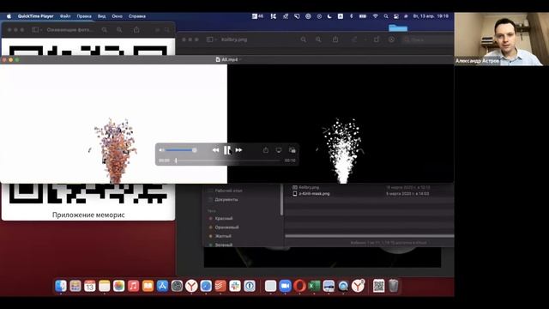Click zoom out in Kolibry.png Preview toolbar
Screen dimensions: 549x309
point(303,39)
